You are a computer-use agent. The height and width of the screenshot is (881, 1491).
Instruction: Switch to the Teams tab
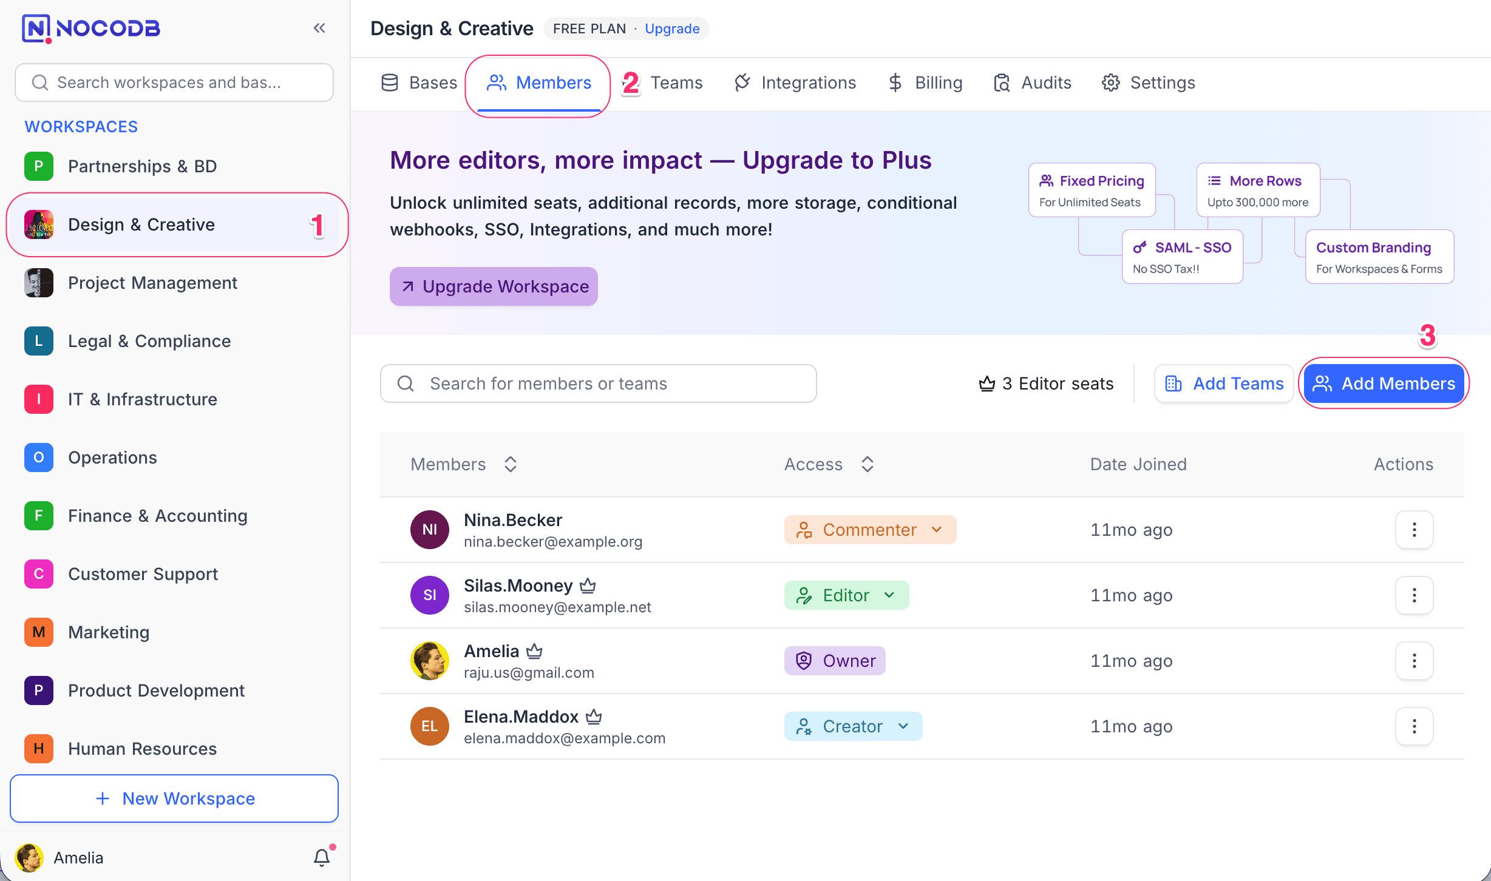tap(676, 83)
